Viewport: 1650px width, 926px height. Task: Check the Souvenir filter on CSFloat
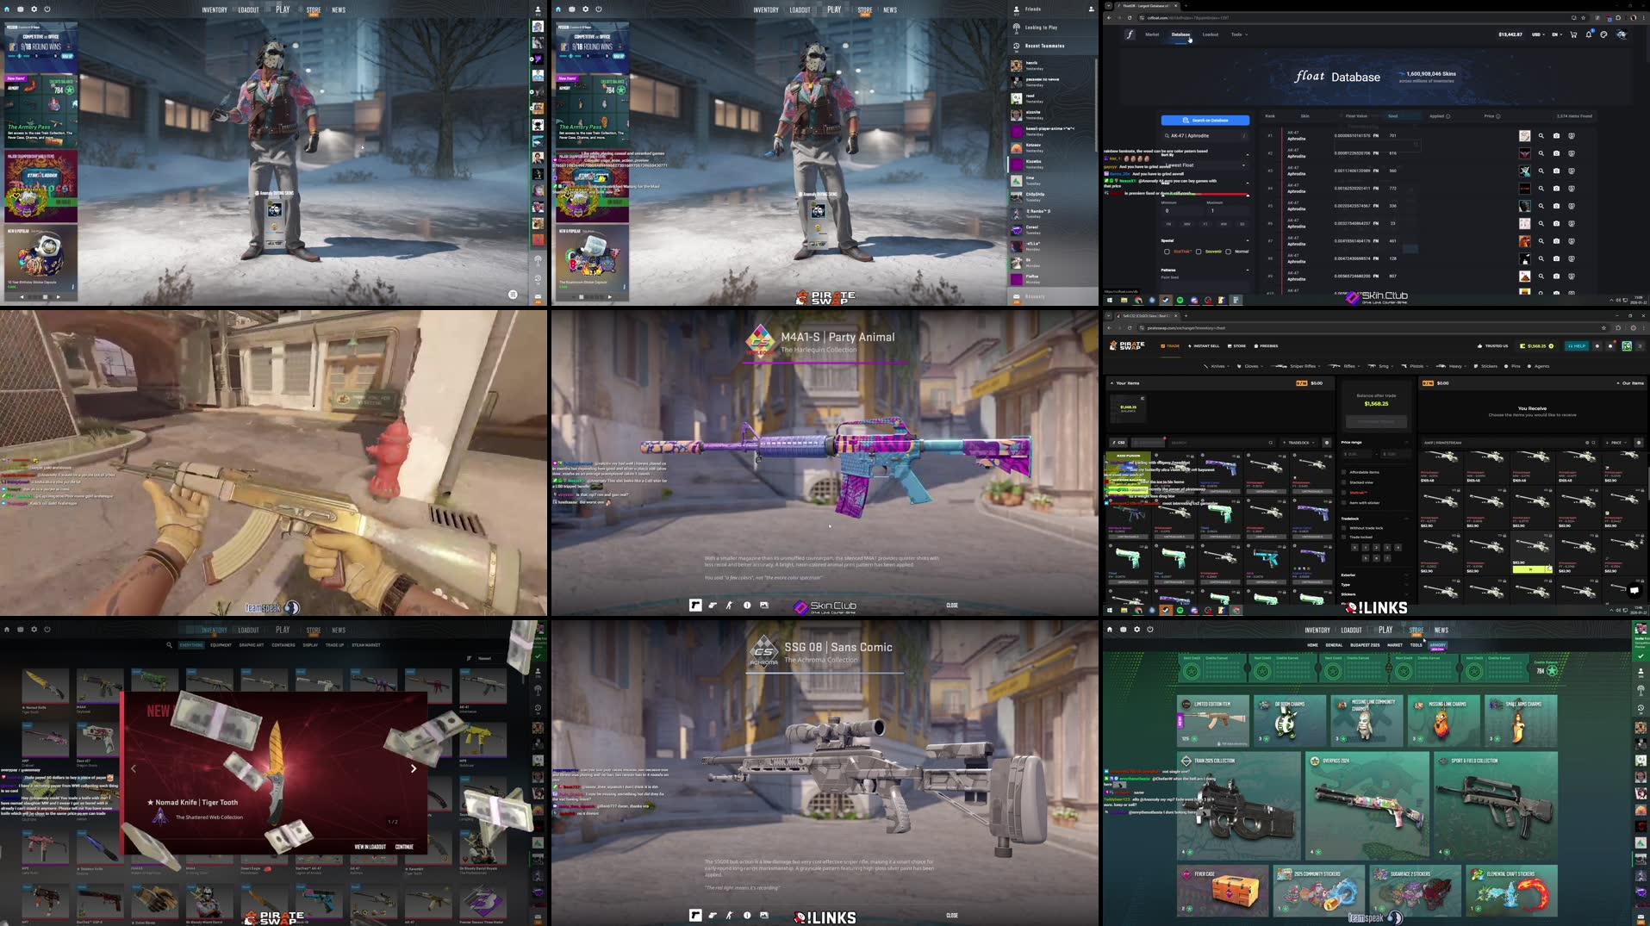(1199, 252)
